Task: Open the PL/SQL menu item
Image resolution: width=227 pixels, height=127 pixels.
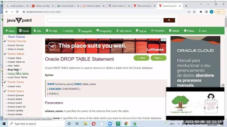Action: coord(52,31)
